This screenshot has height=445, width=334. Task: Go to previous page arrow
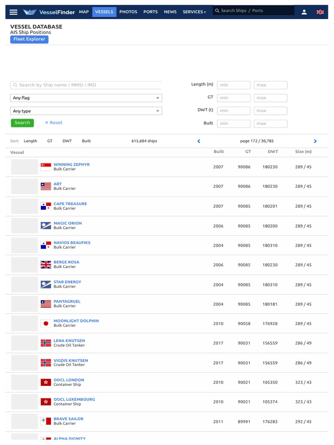click(x=199, y=141)
